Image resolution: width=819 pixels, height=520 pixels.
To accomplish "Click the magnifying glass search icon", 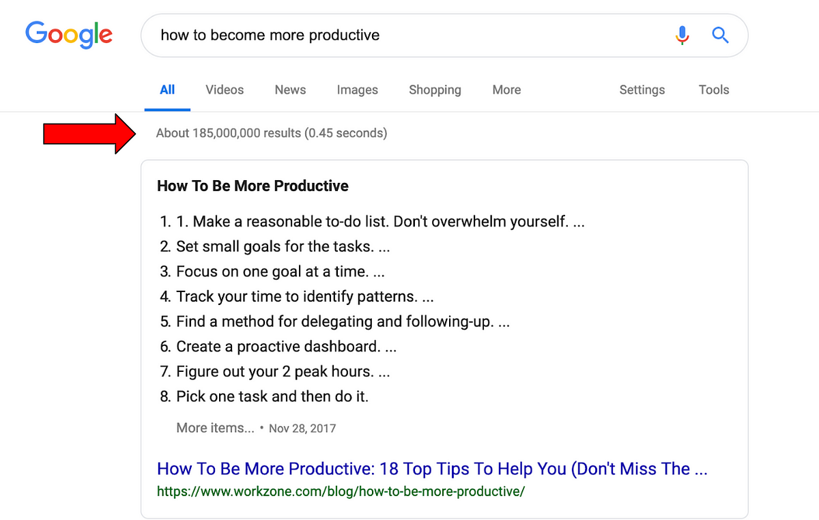I will tap(720, 35).
